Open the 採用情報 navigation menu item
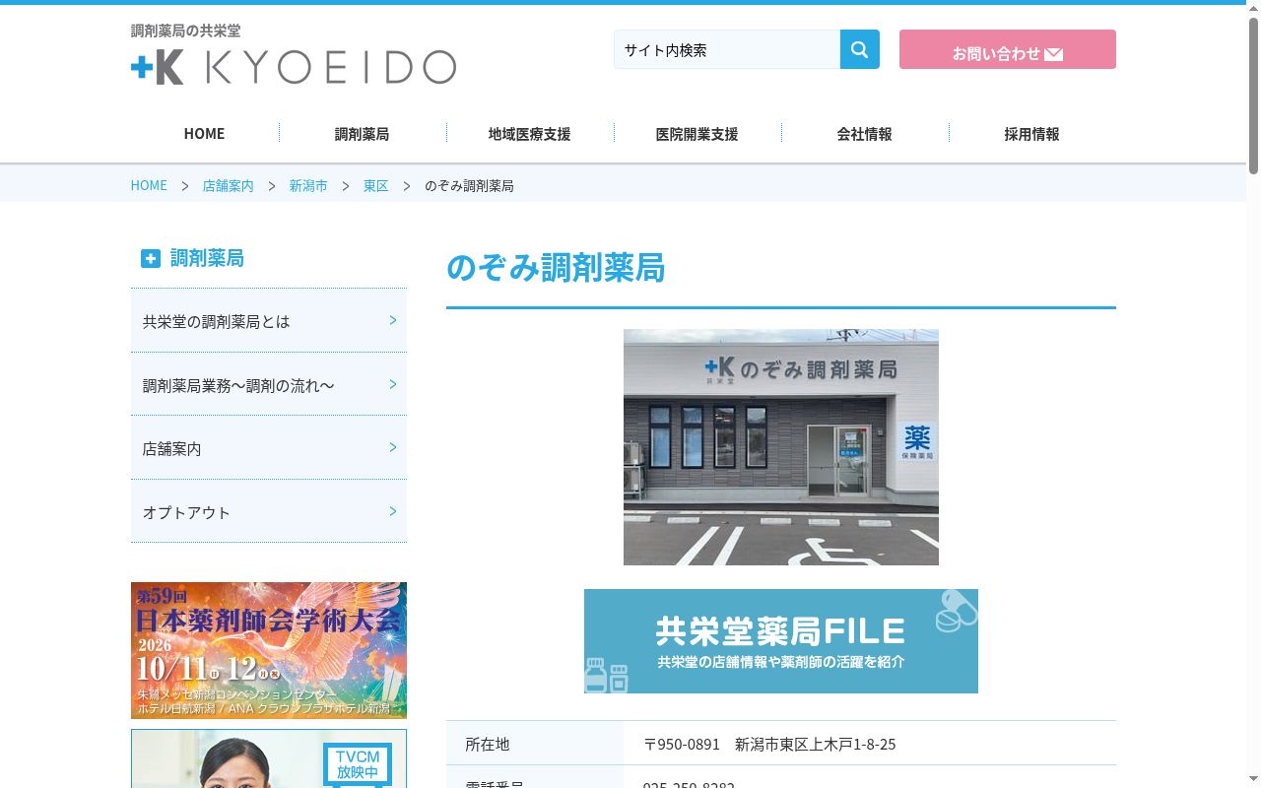The width and height of the screenshot is (1261, 788). [x=1031, y=134]
